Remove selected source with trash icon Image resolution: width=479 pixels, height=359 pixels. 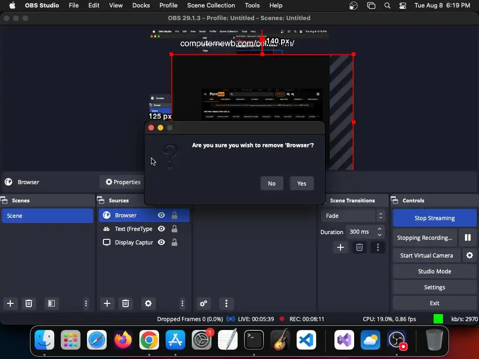click(x=125, y=303)
